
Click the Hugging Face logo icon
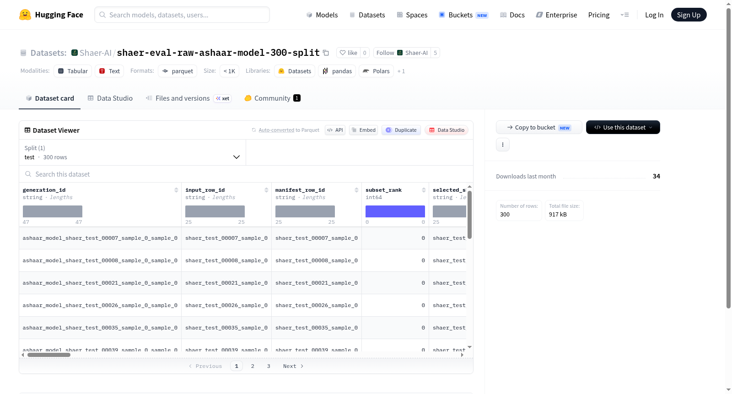(x=25, y=15)
